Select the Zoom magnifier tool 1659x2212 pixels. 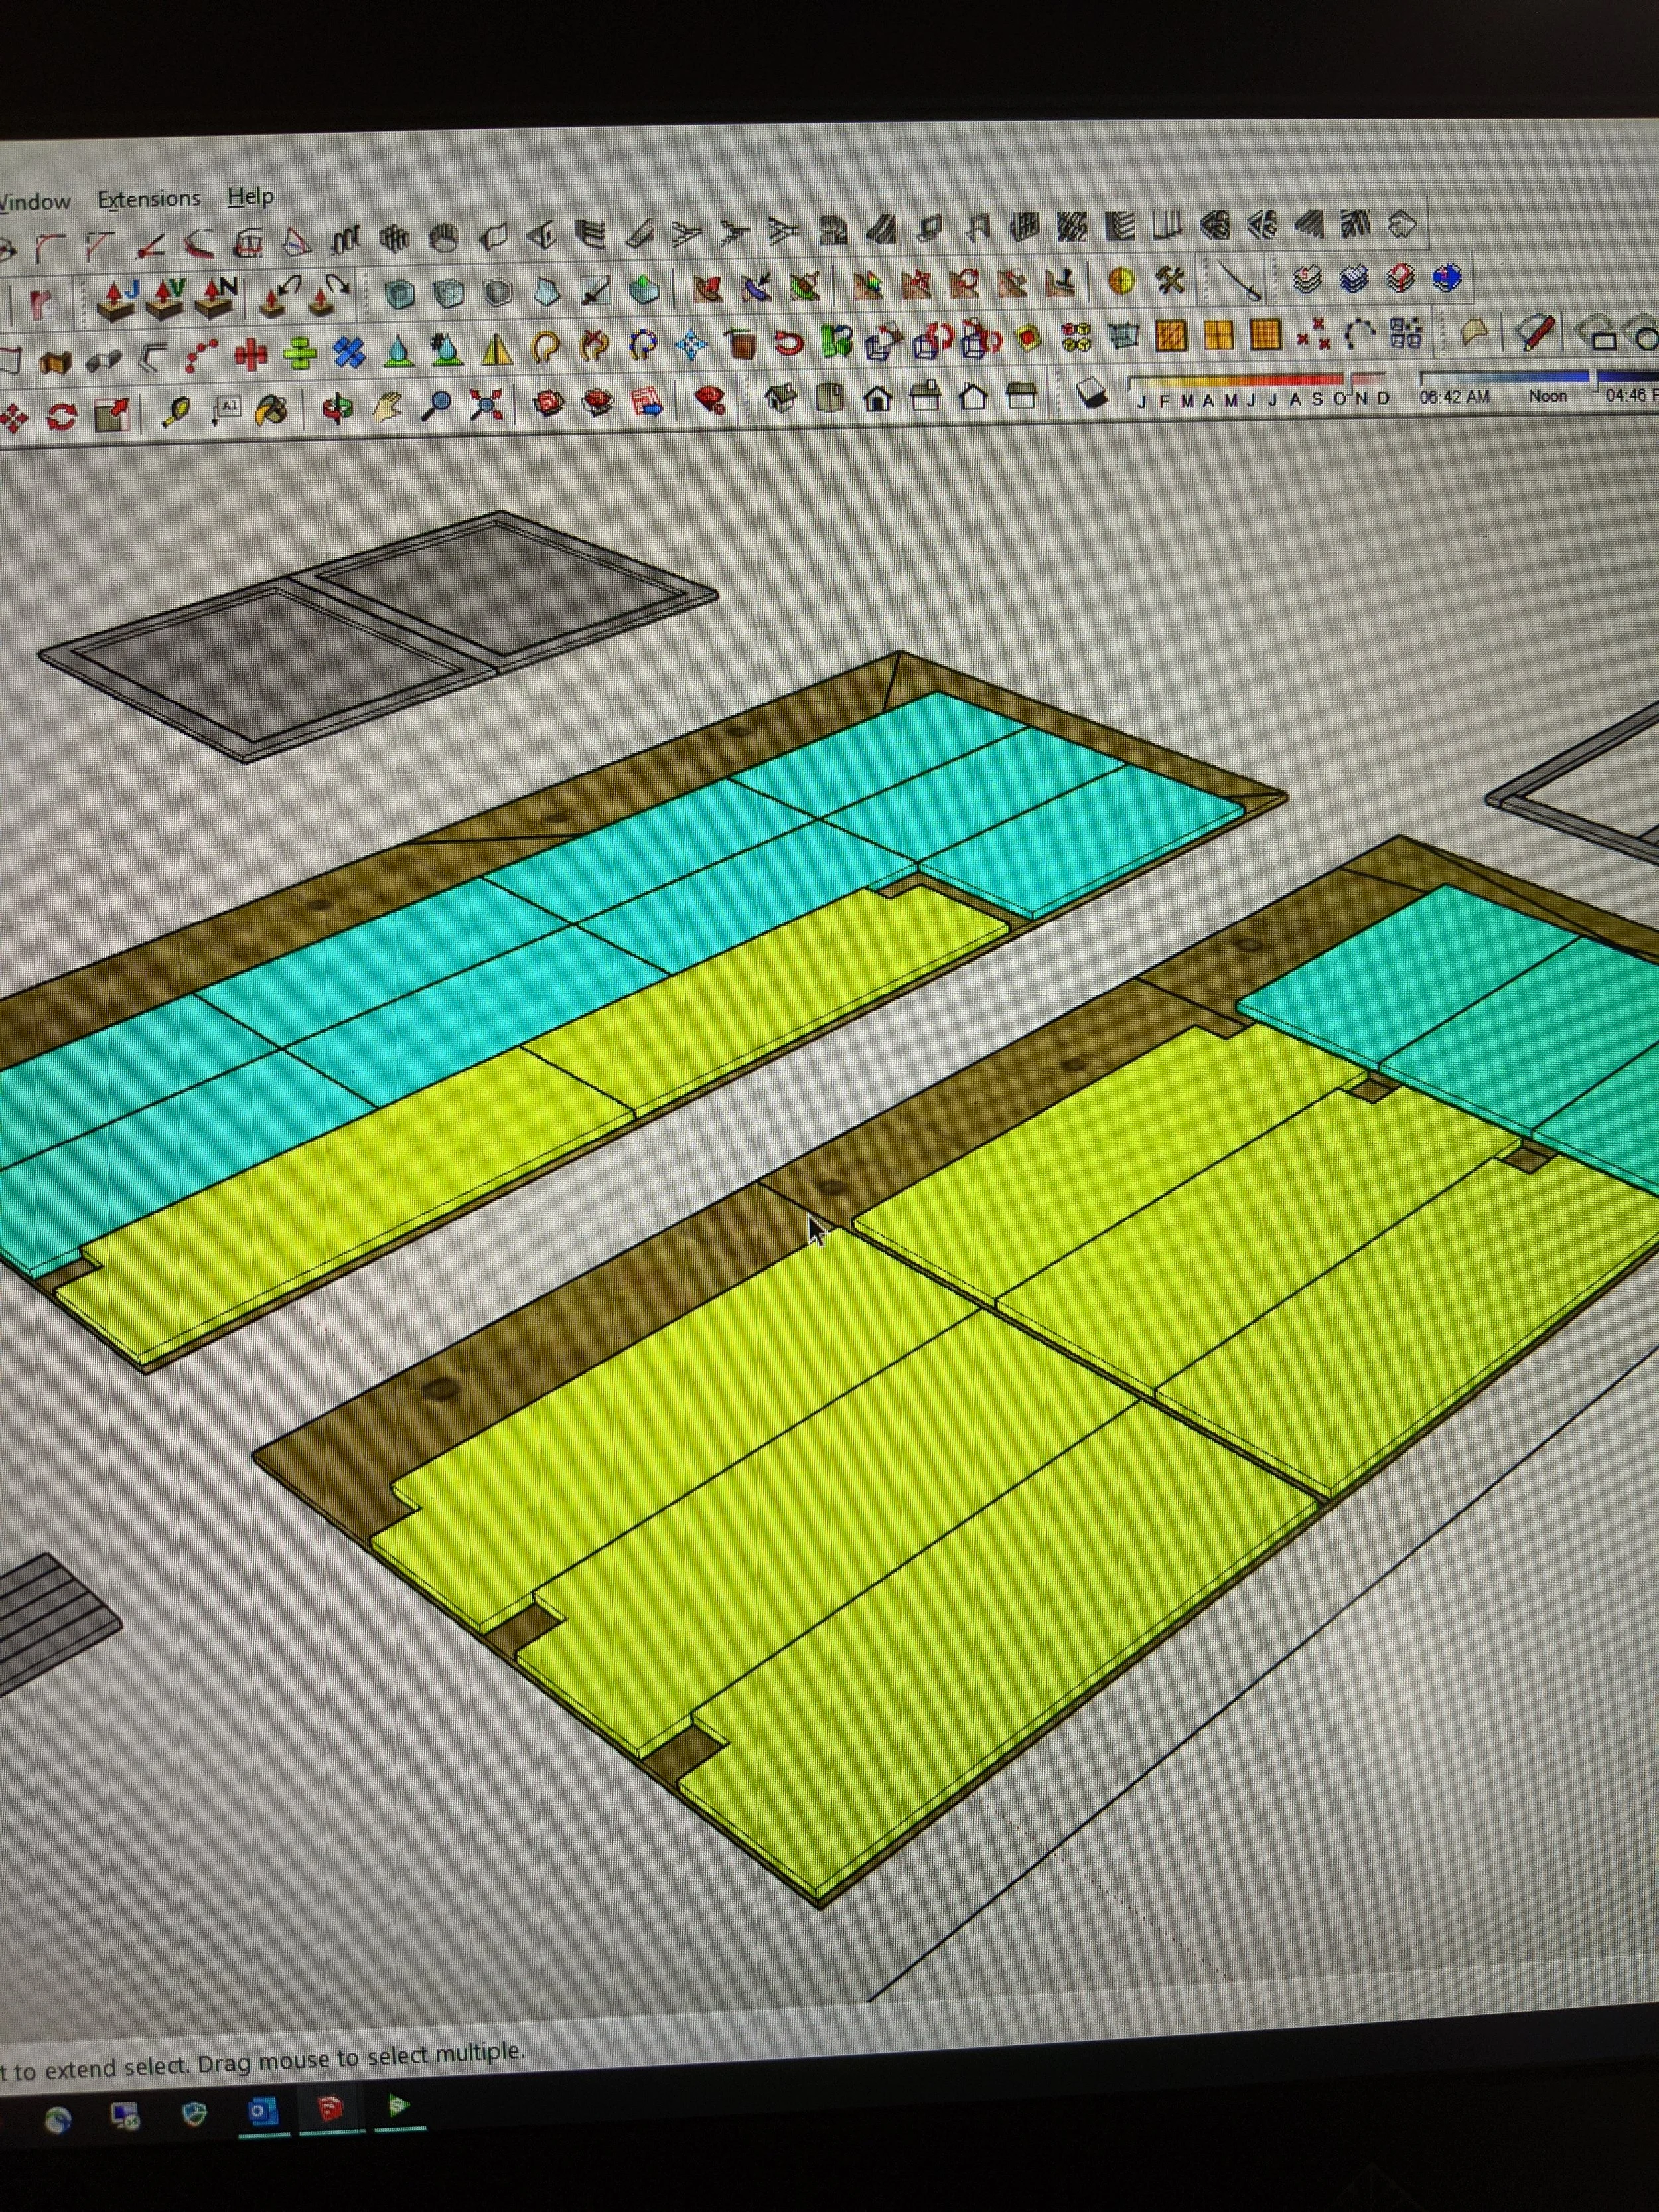coord(436,406)
